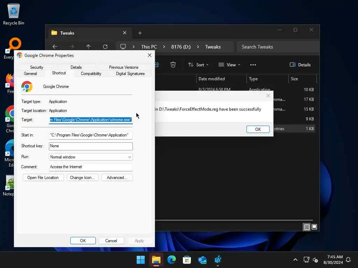
Task: Open the Windows Start menu
Action: tap(141, 260)
